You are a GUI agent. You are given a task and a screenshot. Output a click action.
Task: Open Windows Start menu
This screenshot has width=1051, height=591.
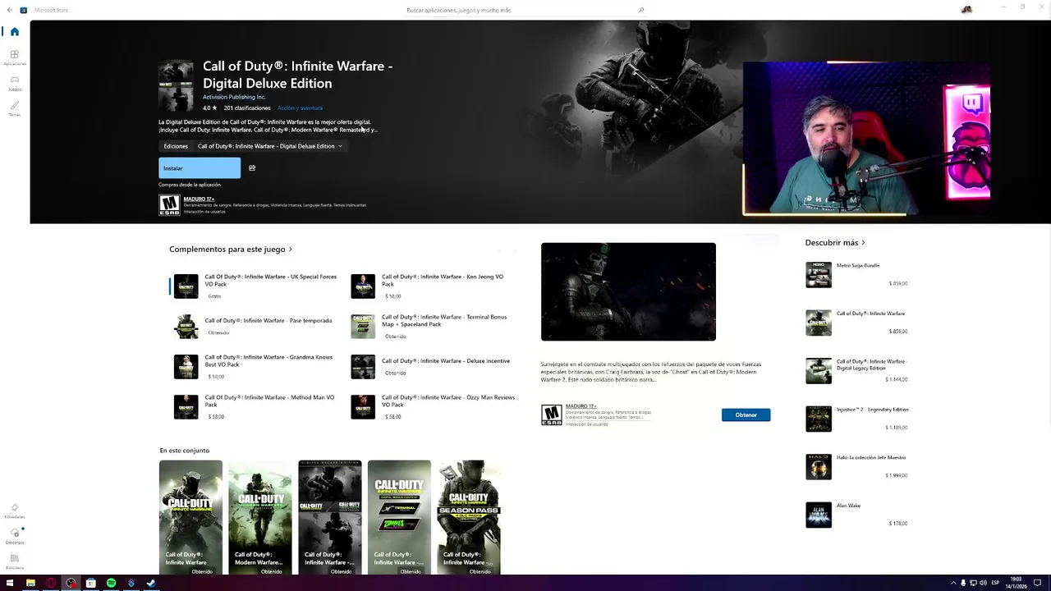(x=10, y=584)
